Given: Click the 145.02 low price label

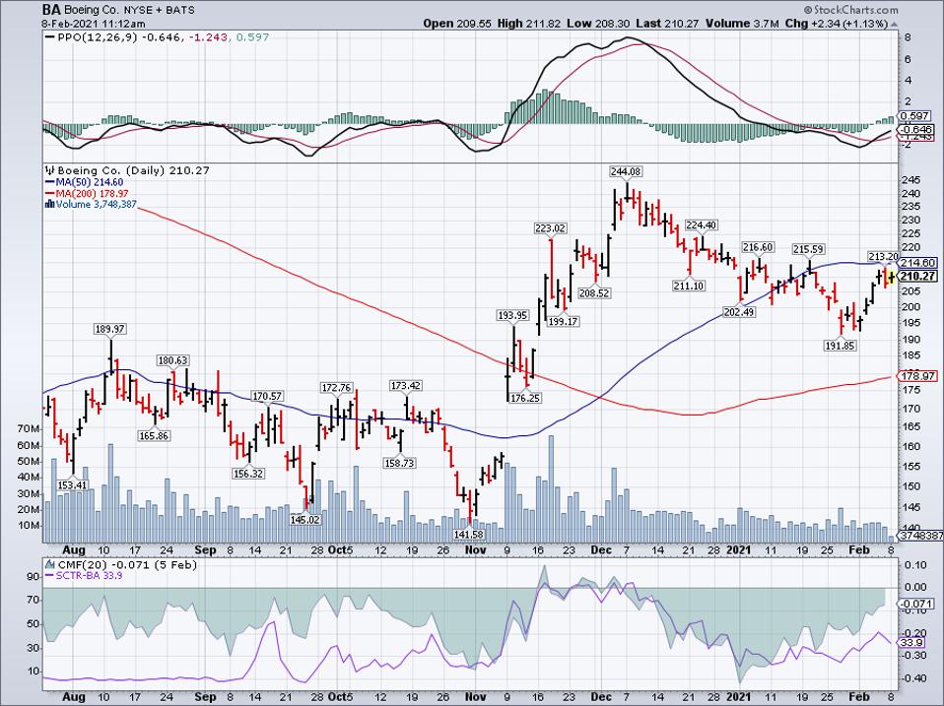Looking at the screenshot, I should [x=304, y=519].
